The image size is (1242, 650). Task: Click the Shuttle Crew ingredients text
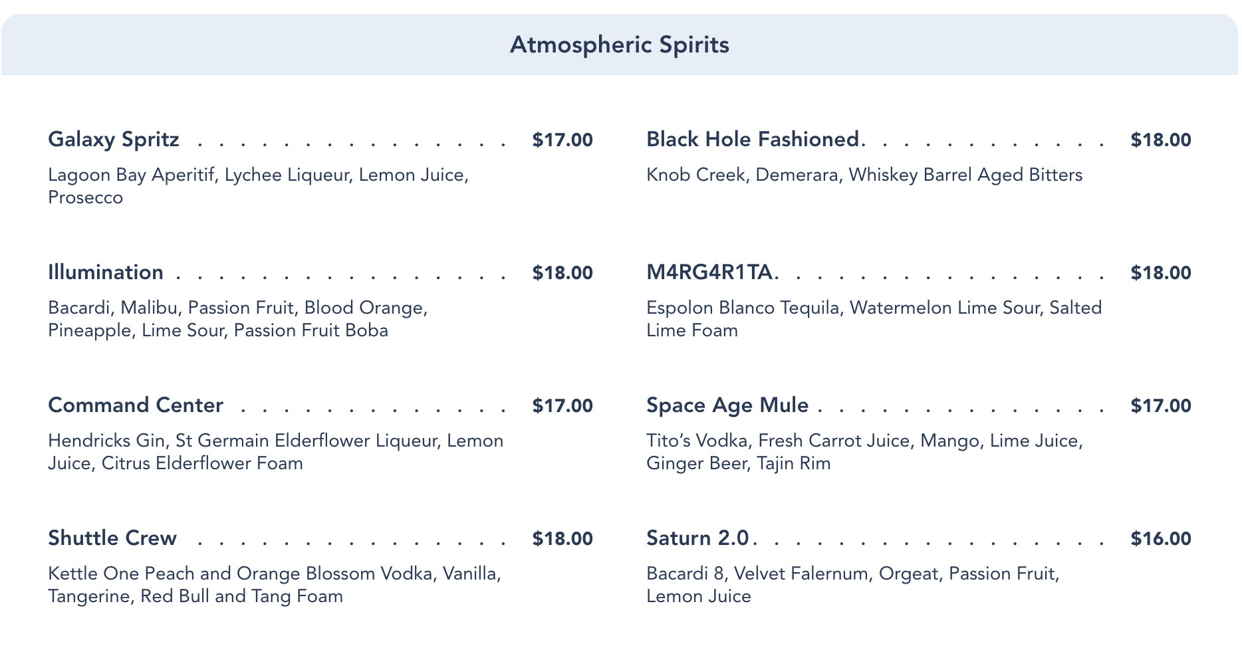click(x=275, y=585)
